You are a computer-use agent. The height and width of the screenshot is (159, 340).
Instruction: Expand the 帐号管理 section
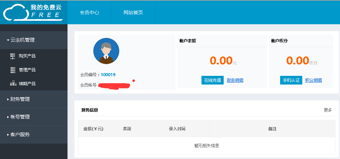34,117
